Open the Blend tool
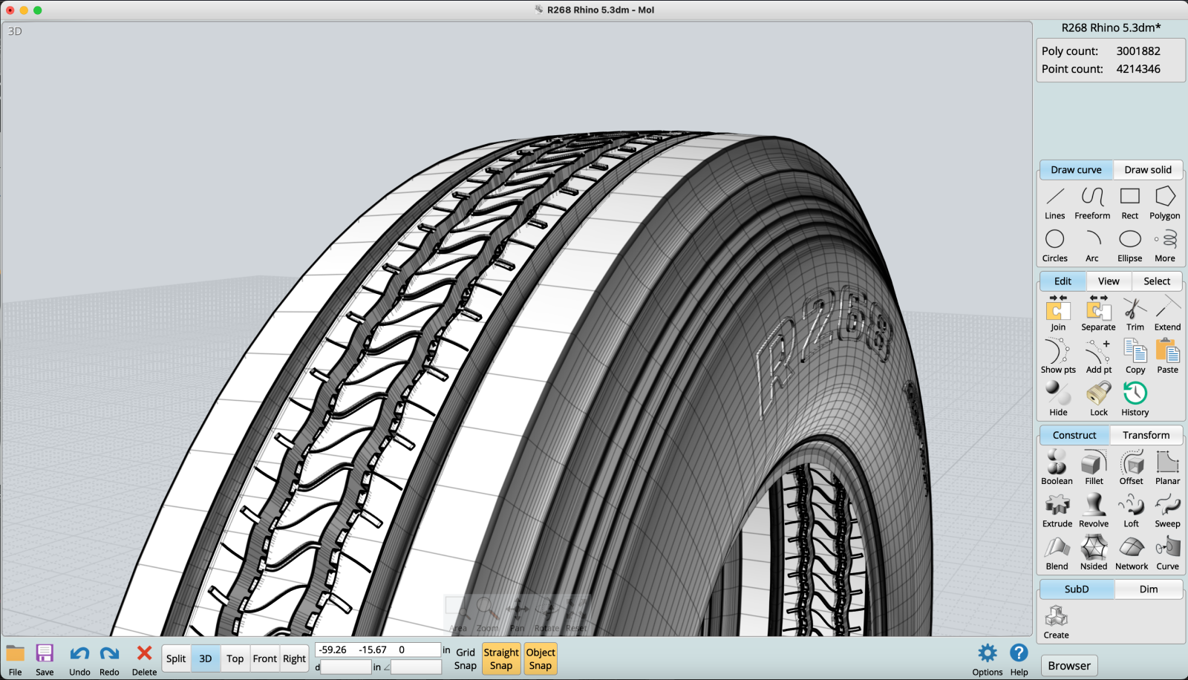Image resolution: width=1188 pixels, height=680 pixels. [1057, 553]
